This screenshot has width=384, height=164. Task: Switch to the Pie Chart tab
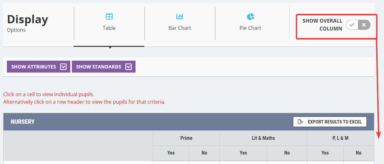(250, 28)
